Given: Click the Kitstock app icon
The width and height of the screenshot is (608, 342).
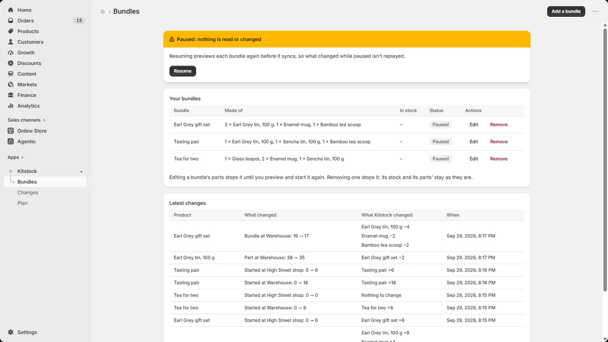Looking at the screenshot, I should [10, 171].
